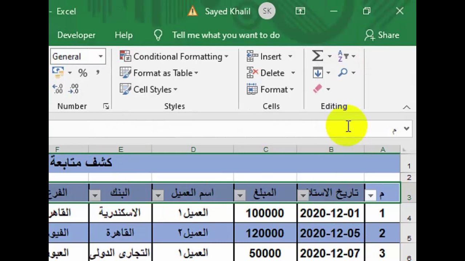Click the SK account avatar

point(267,11)
